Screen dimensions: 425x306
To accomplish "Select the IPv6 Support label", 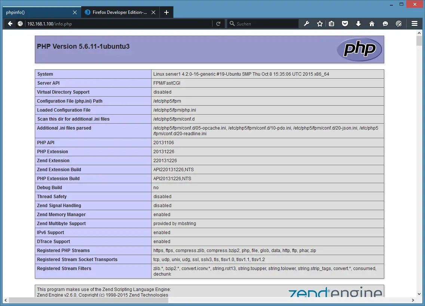I will [51, 232].
